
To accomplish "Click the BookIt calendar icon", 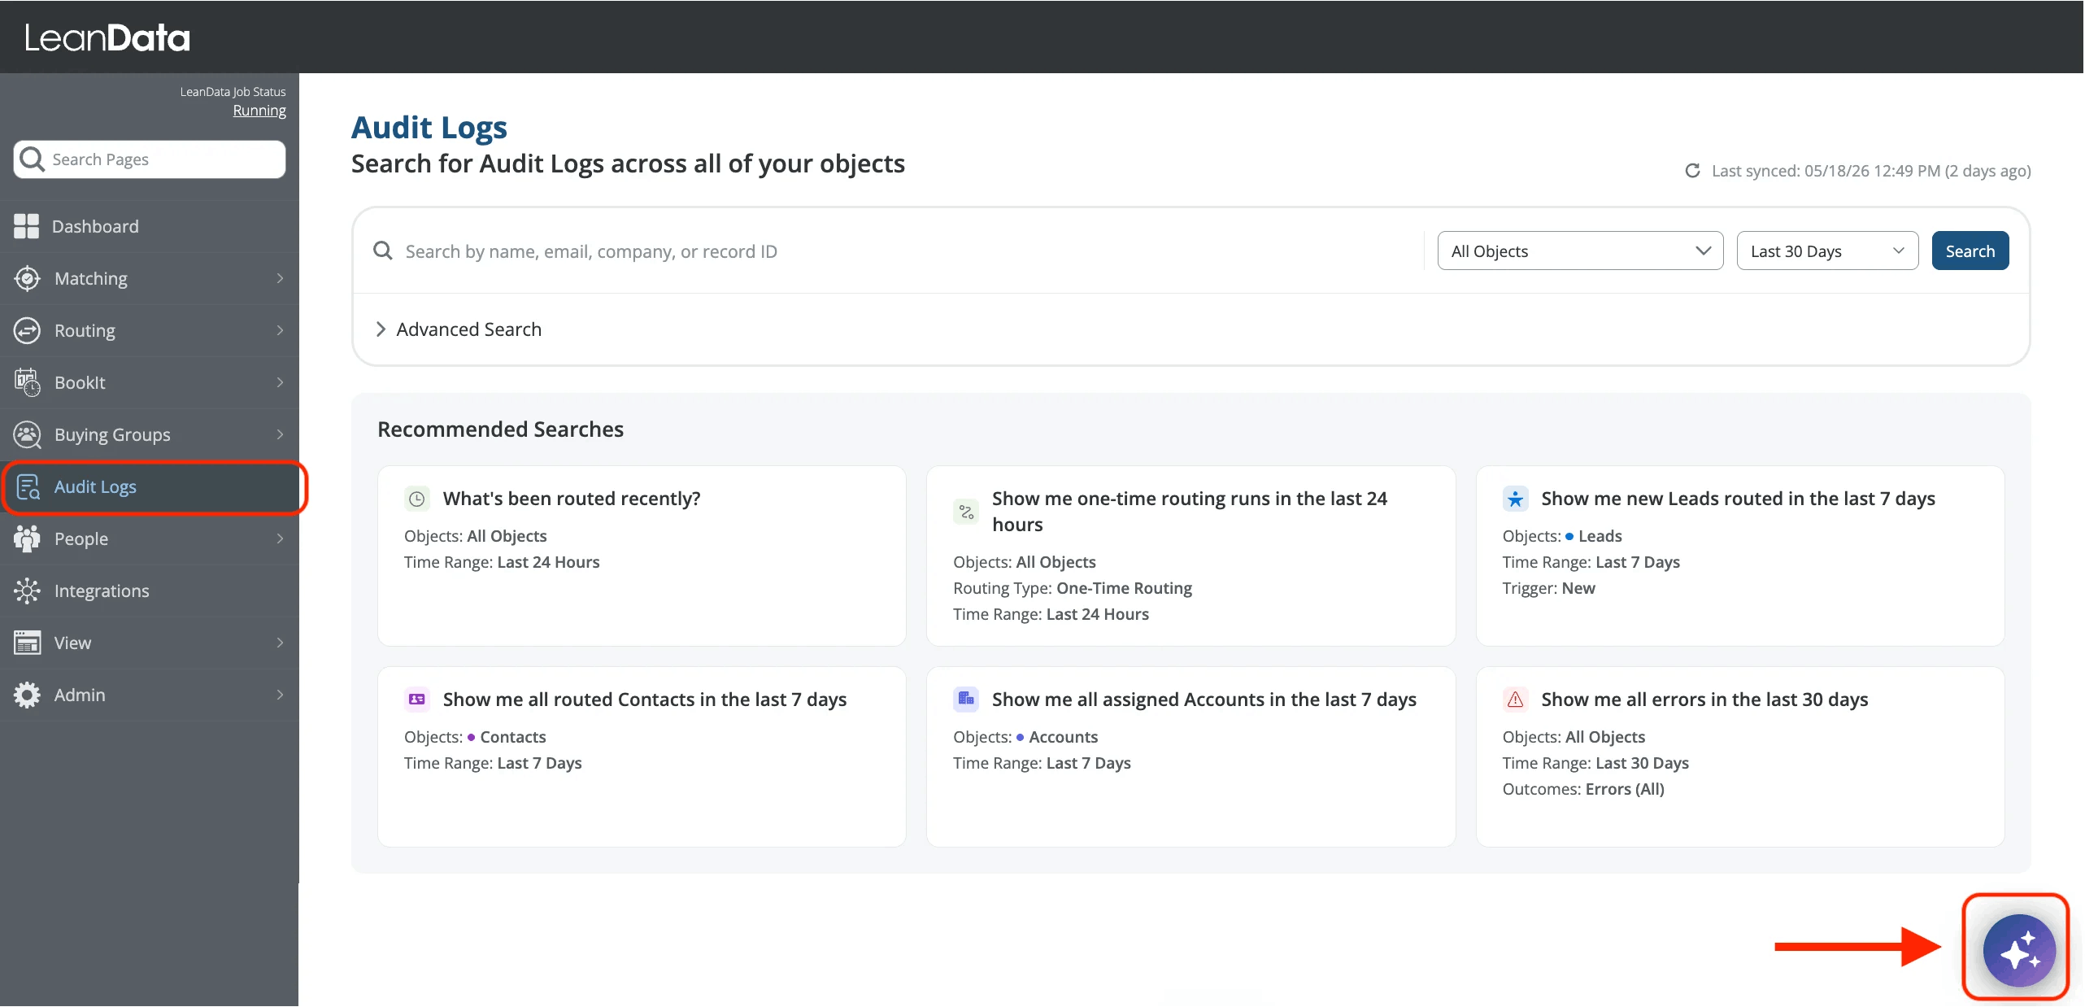I will (x=27, y=382).
